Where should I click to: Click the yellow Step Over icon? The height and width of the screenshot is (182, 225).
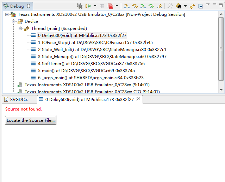click(x=135, y=6)
